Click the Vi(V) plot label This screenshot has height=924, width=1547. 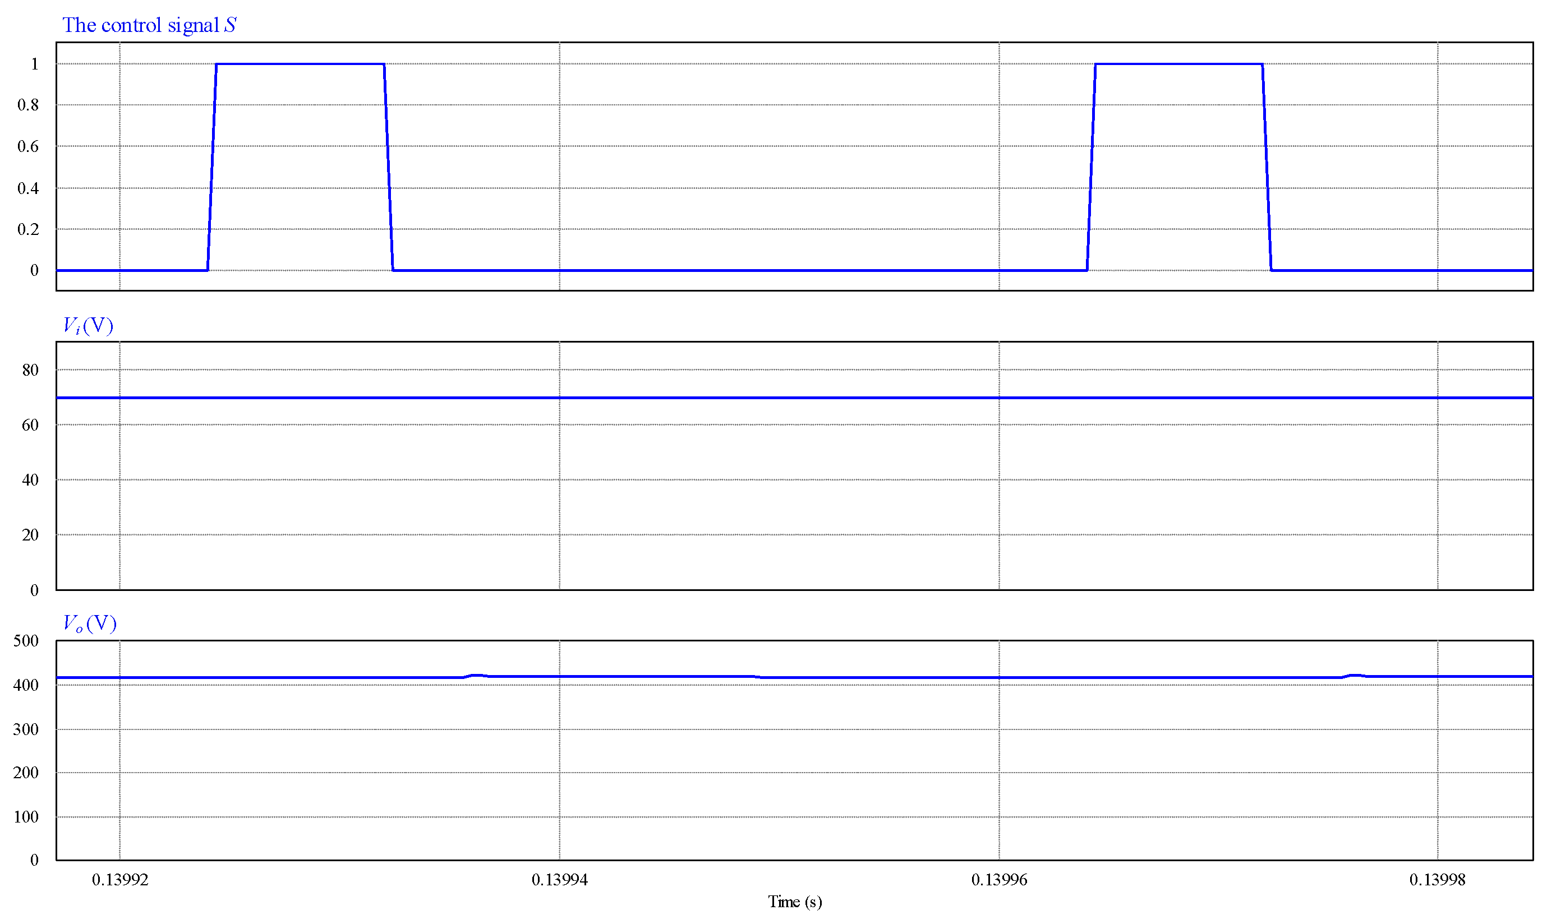88,325
